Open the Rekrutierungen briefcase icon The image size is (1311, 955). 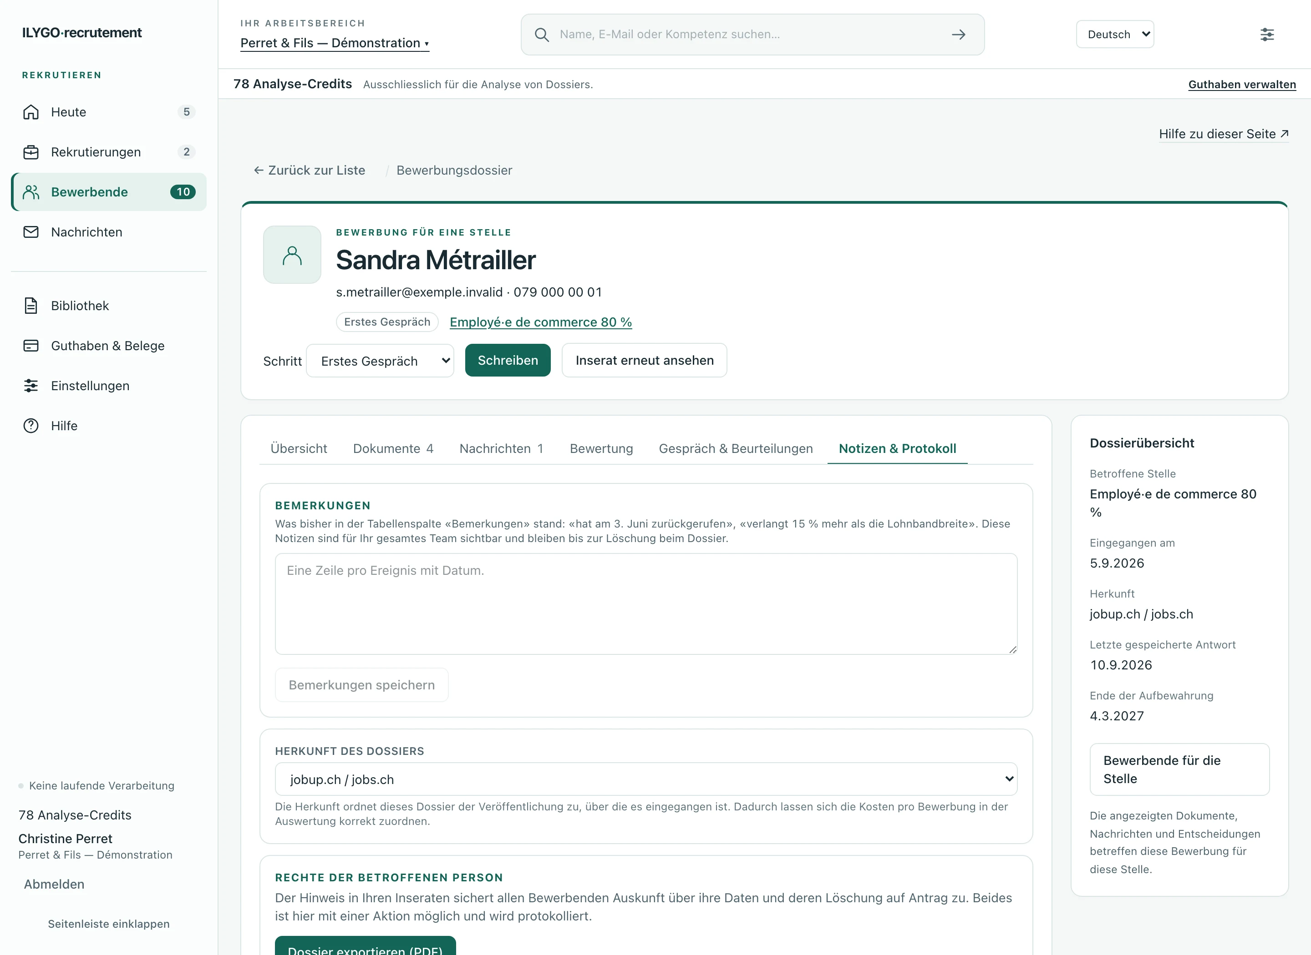(x=30, y=152)
